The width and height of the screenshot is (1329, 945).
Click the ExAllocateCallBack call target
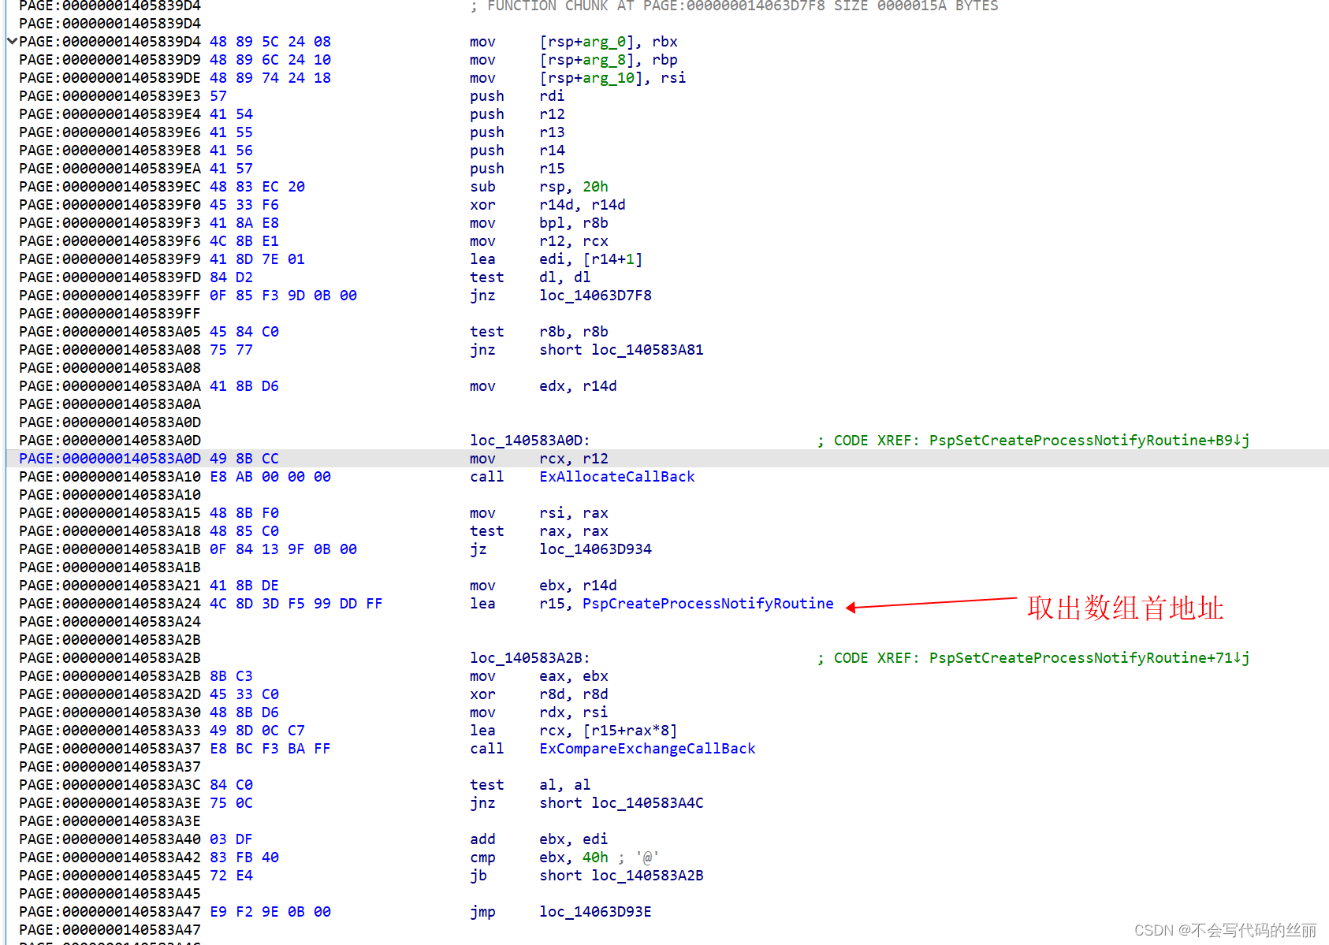coord(617,477)
